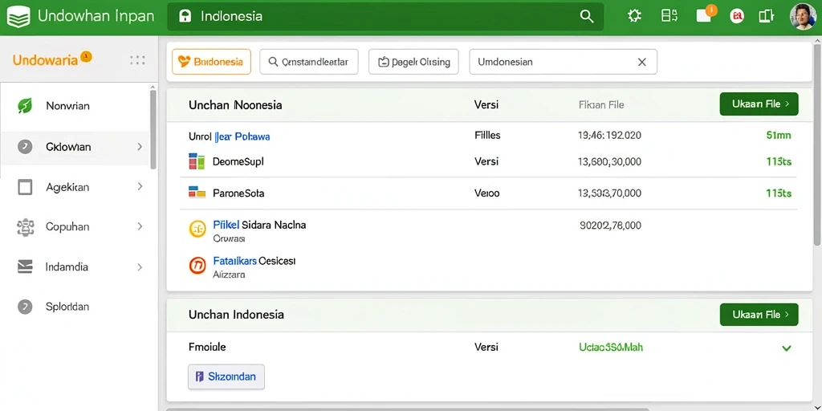Click the gray circle icon for Splordan
The width and height of the screenshot is (822, 411).
25,307
